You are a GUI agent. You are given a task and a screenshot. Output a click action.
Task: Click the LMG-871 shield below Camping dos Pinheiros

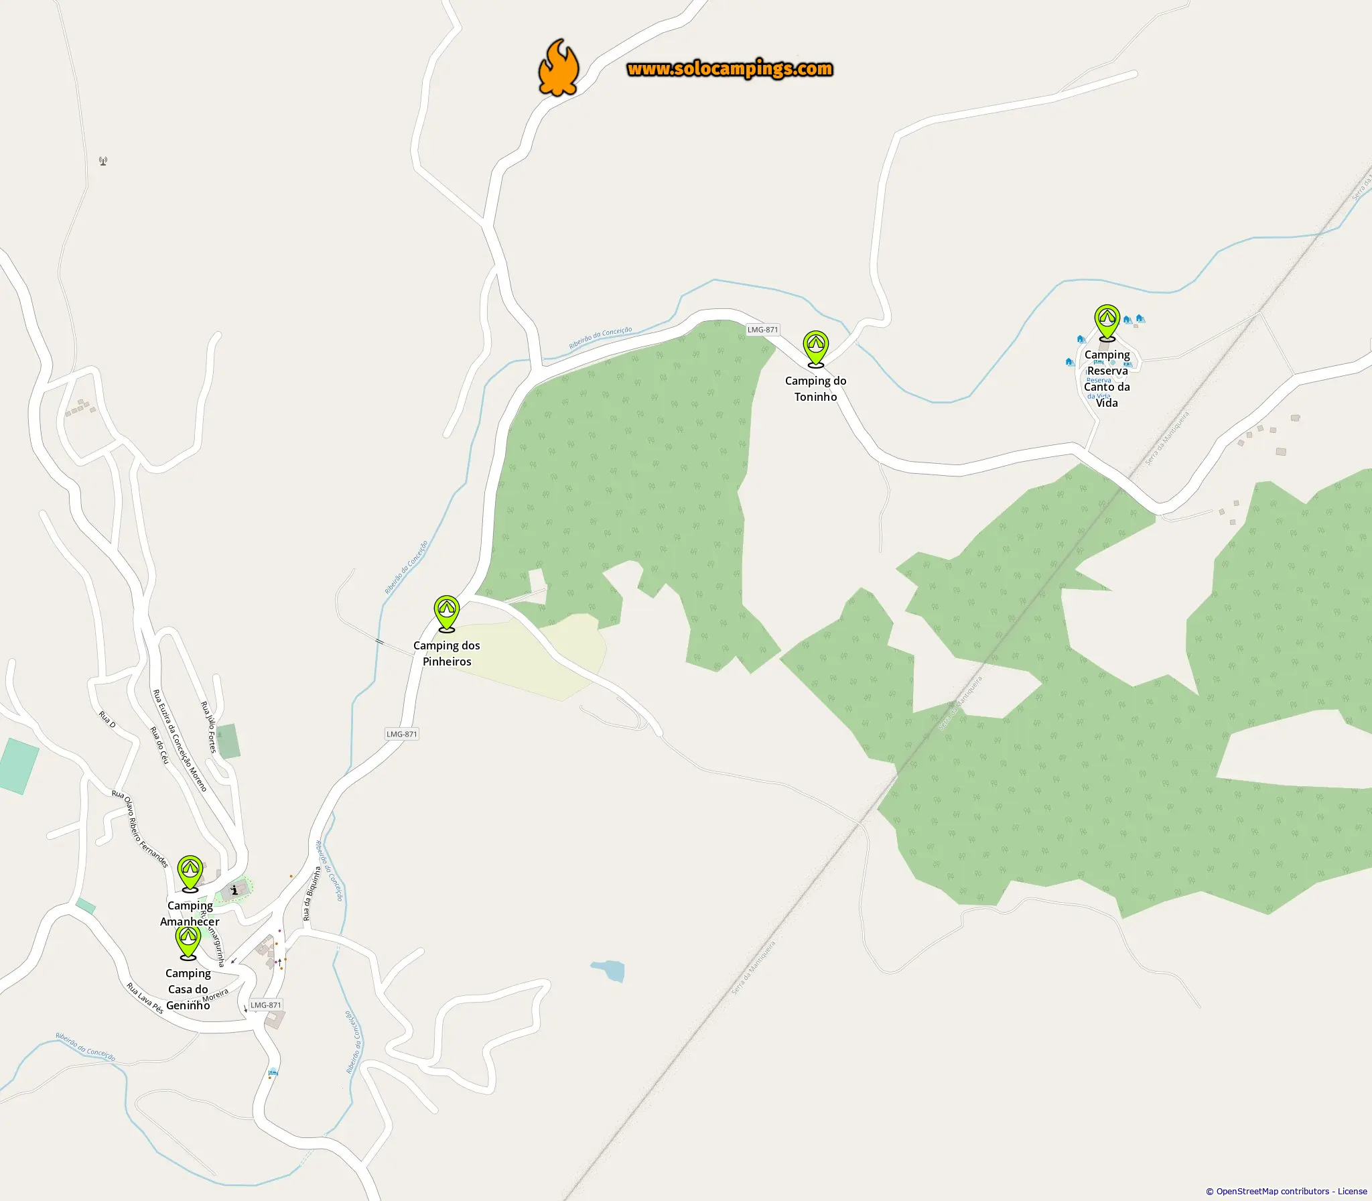point(401,734)
